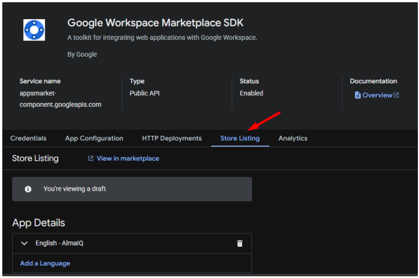Click the Public API type value
Image resolution: width=419 pixels, height=278 pixels.
pos(144,93)
